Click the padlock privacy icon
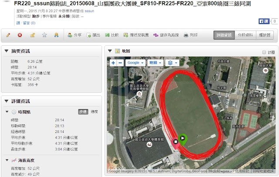Screen dimensions: 279x177 click(x=32, y=35)
